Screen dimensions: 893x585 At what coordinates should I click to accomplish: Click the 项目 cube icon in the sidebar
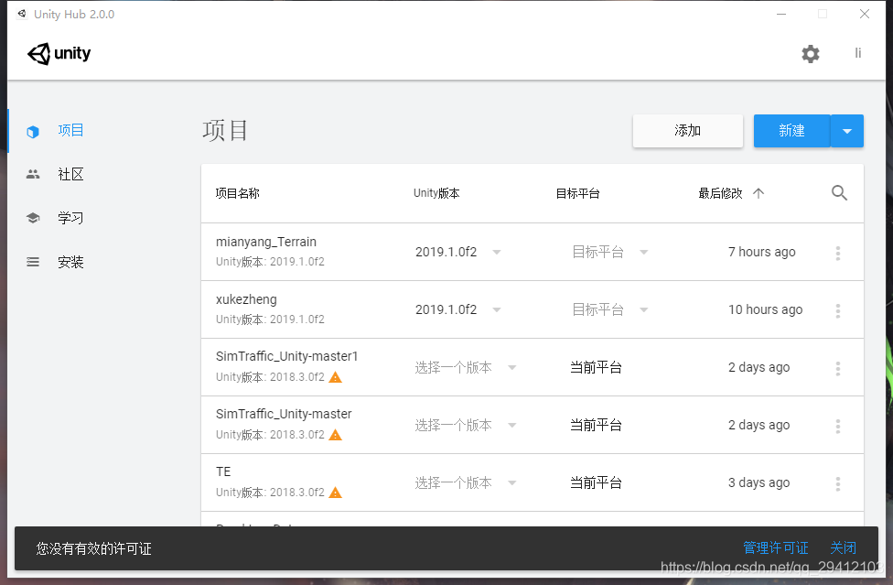point(33,132)
